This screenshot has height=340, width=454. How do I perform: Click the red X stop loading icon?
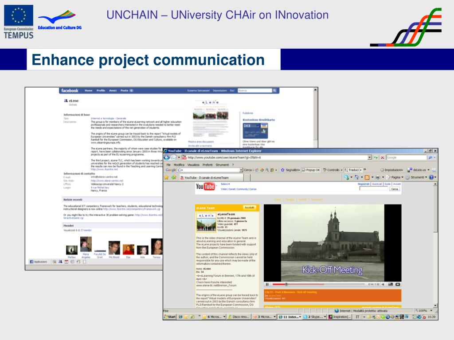[382, 158]
